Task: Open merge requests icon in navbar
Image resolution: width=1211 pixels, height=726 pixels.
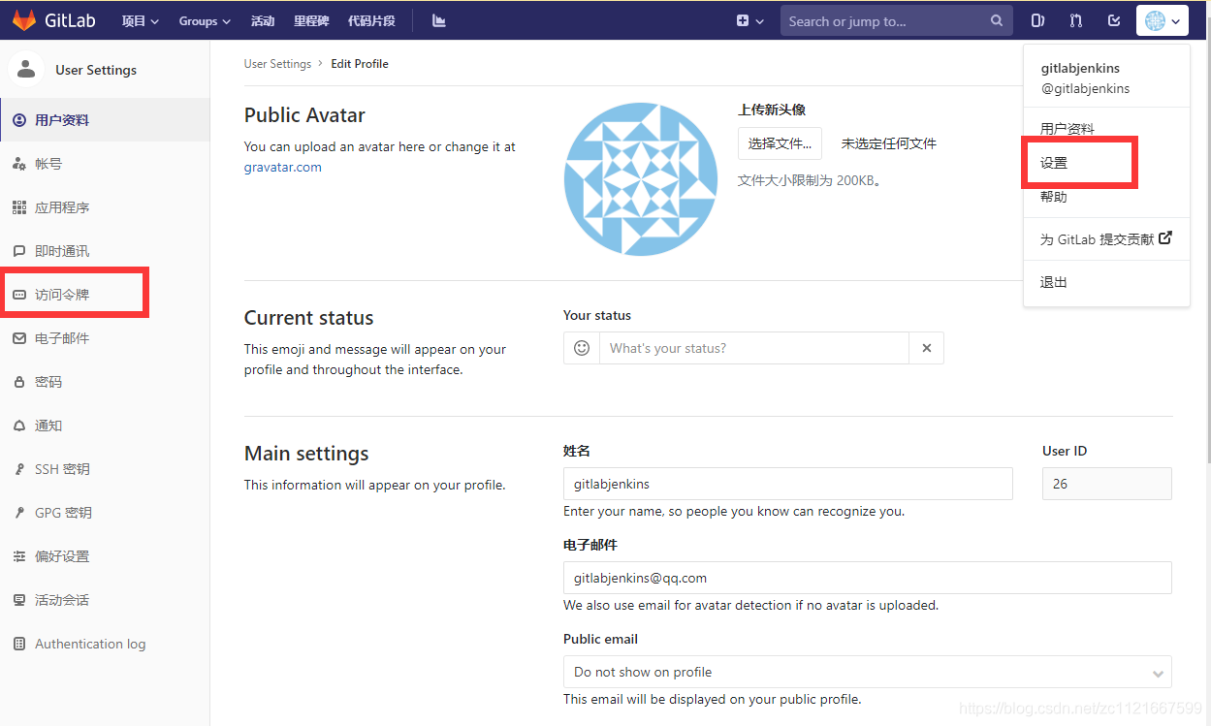Action: click(1076, 20)
